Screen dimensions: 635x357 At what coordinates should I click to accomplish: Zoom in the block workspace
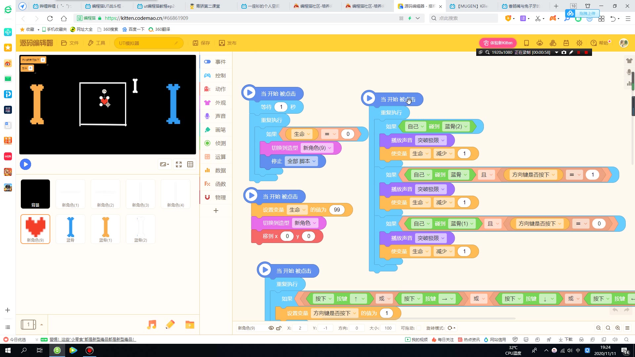tap(617, 328)
